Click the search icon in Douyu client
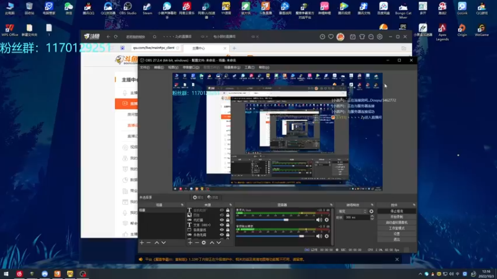The width and height of the screenshot is (497, 279). tap(155, 37)
